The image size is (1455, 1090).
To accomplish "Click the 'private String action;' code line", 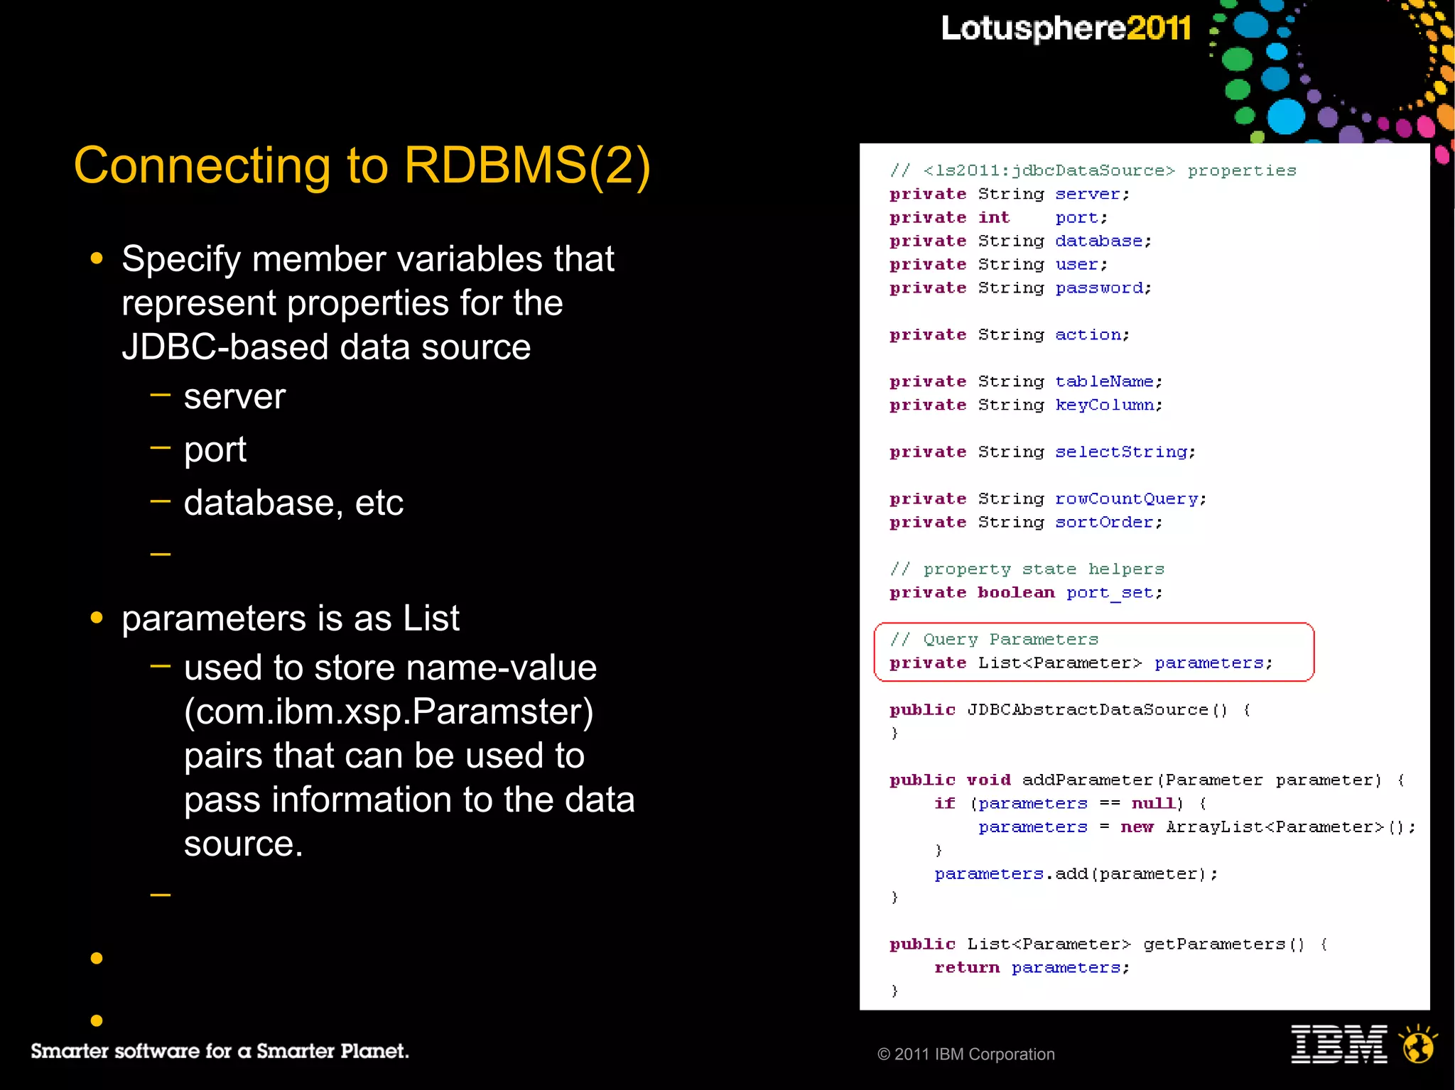I will [1010, 334].
